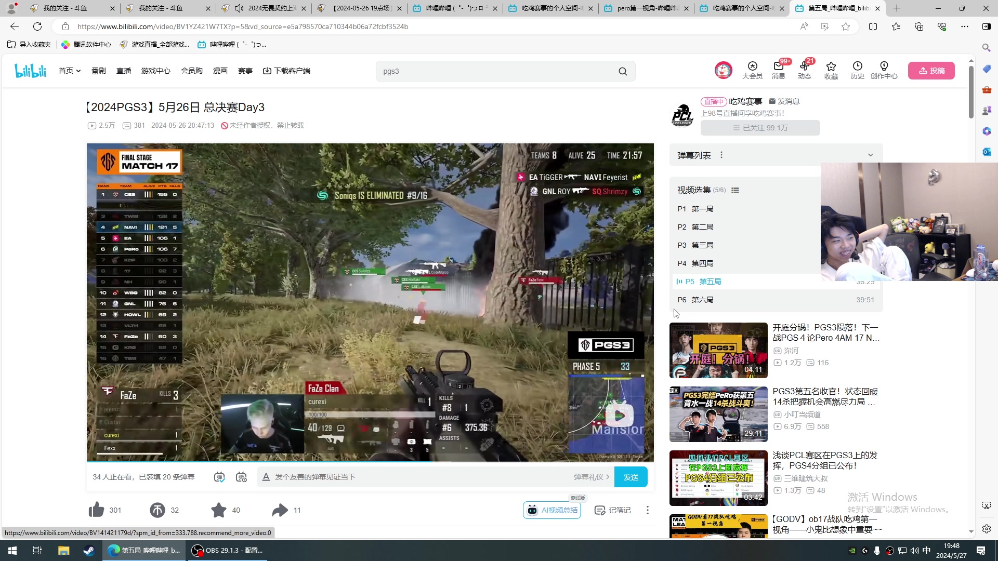Favorite the video with star icon
Image resolution: width=998 pixels, height=561 pixels.
coord(218,510)
